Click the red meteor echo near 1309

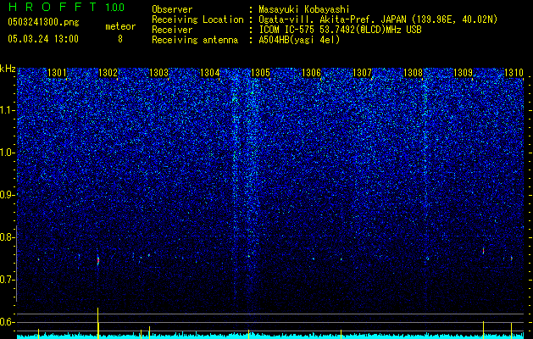[x=483, y=251]
